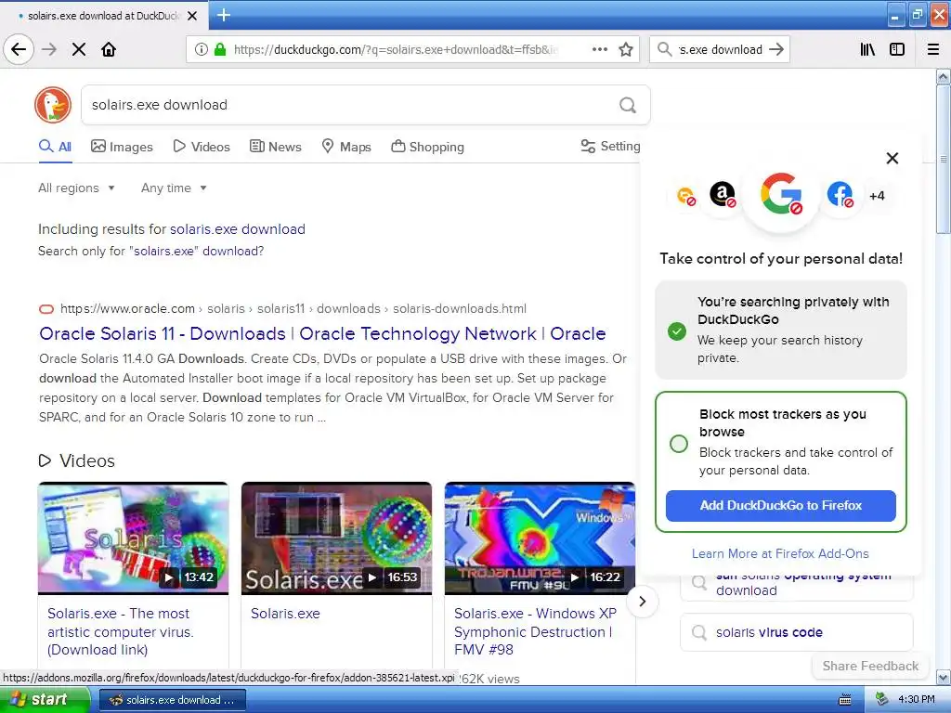Open the Firefox home page icon
The height and width of the screenshot is (713, 951).
coord(109,49)
